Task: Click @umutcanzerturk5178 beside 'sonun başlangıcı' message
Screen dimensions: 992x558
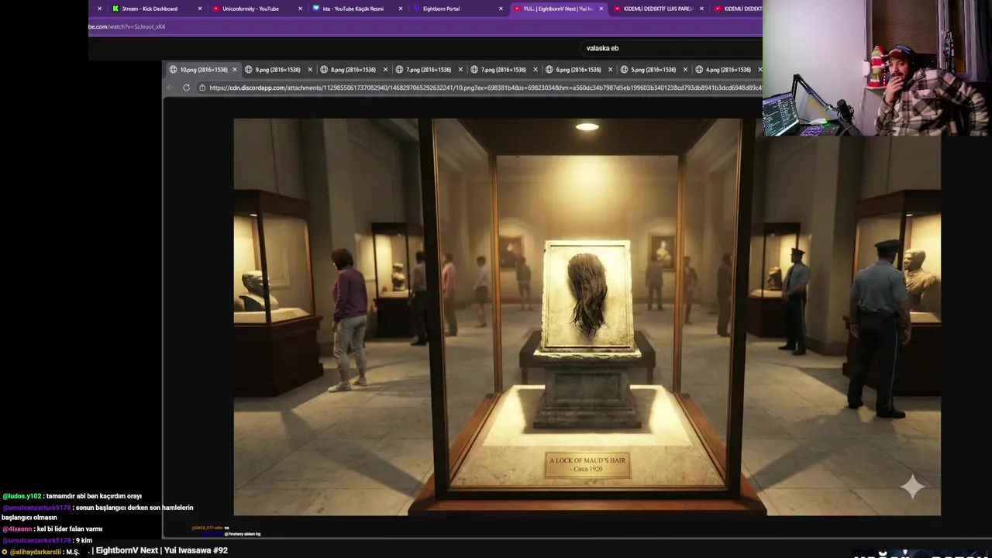Action: click(36, 508)
